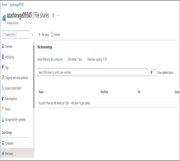180x161 pixels.
Task: Click the Search file shares by prefix field
Action: [93, 72]
